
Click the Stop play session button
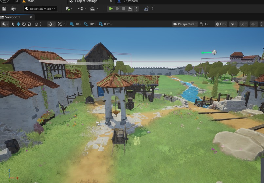tap(124, 9)
